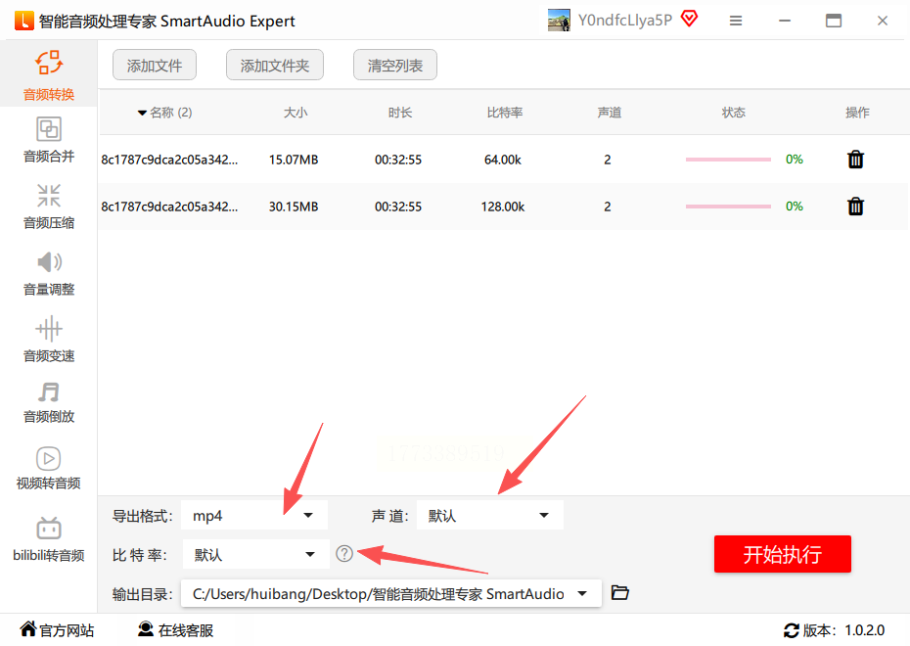910x646 pixels.
Task: Switch to 音频合并 audio merge
Action: [x=49, y=140]
